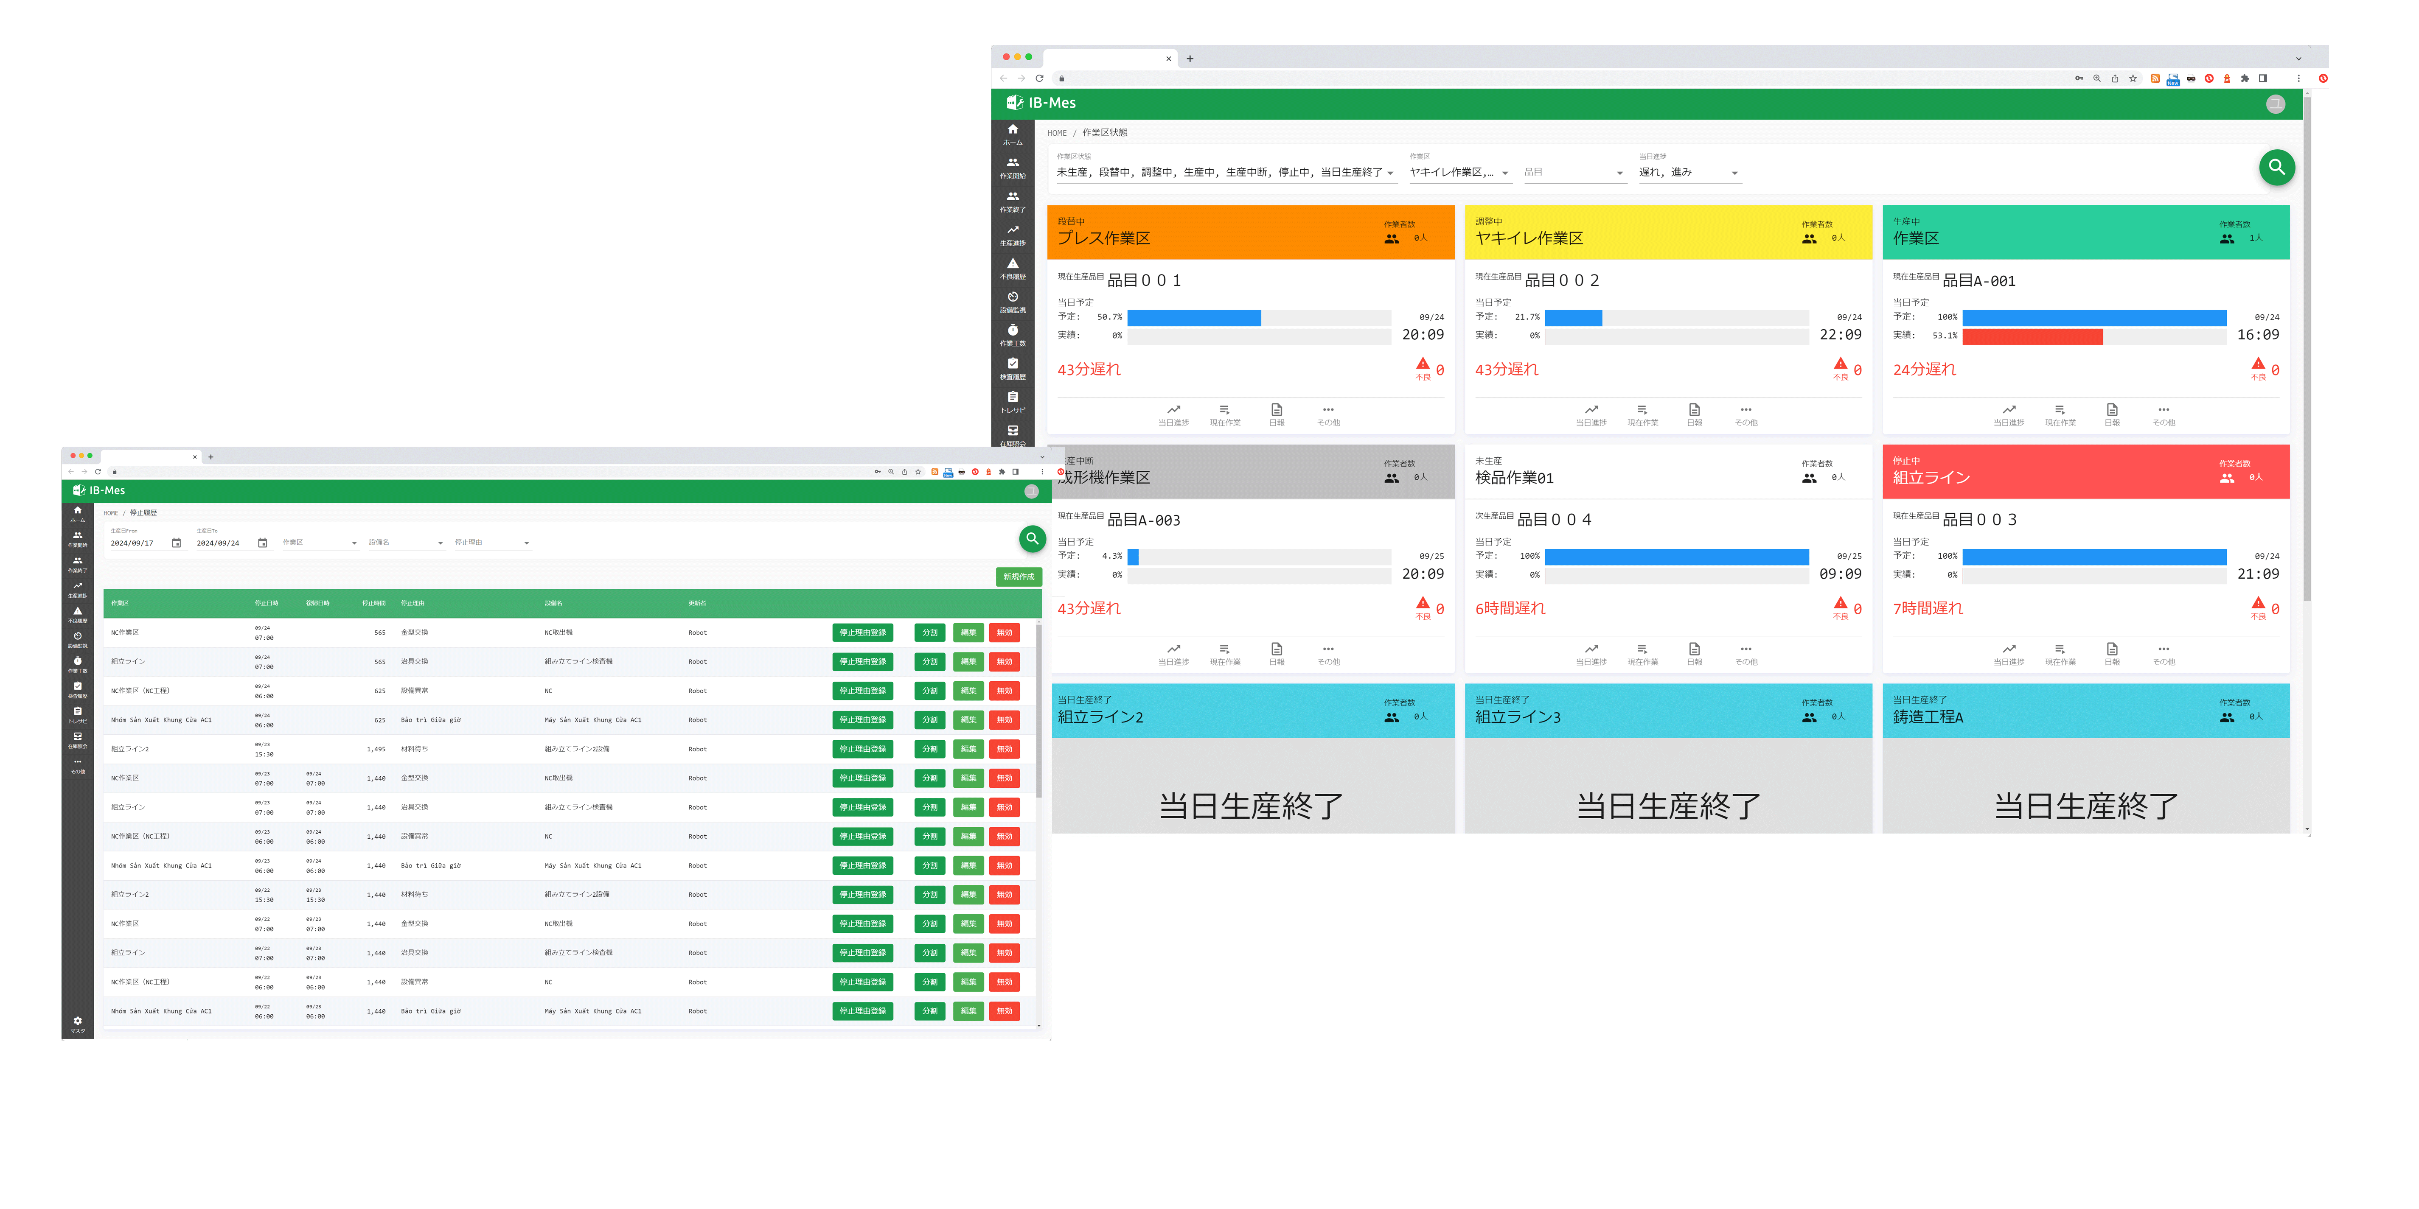Click 編集 on the 設備異常 625 row
The width and height of the screenshot is (2419, 1209).
click(x=968, y=691)
